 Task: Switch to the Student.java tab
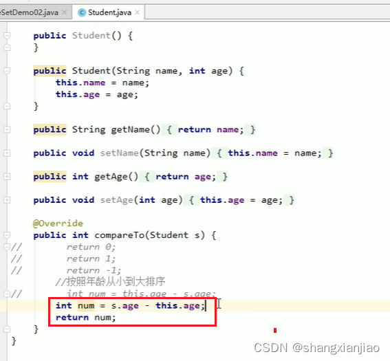click(x=109, y=12)
